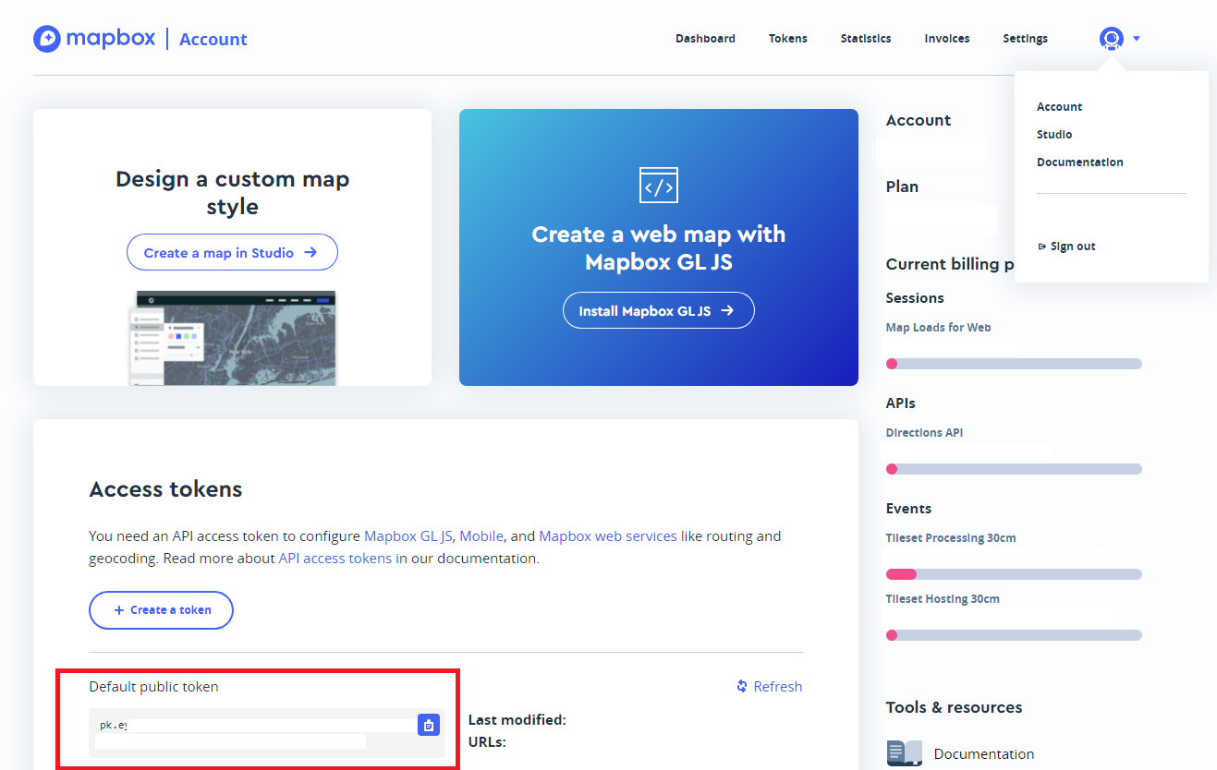The width and height of the screenshot is (1217, 770).
Task: Click the Studio map preview thumbnail
Action: click(x=232, y=338)
